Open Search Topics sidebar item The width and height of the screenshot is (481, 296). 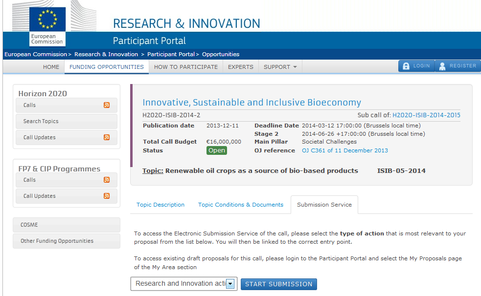pyautogui.click(x=66, y=121)
